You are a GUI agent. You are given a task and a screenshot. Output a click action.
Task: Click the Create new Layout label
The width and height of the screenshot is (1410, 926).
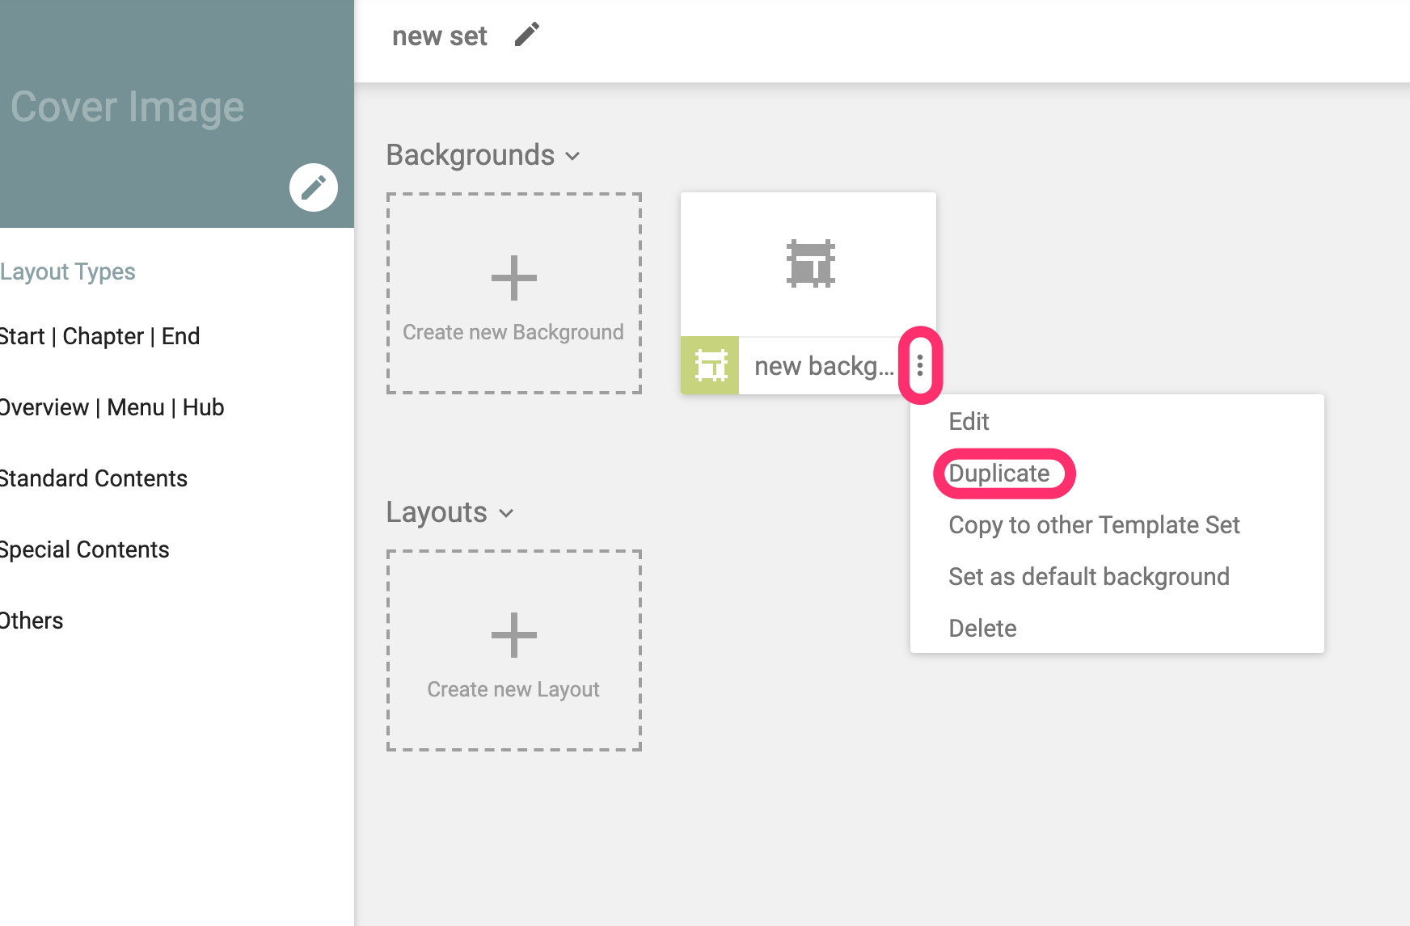click(513, 689)
